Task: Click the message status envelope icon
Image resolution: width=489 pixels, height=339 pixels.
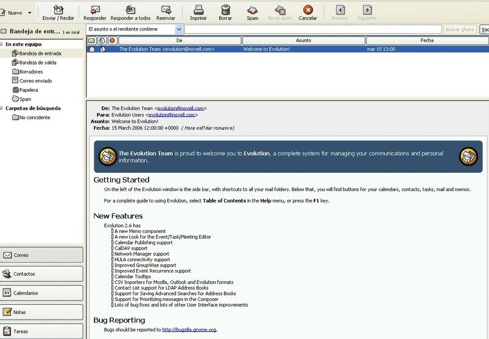Action: click(x=92, y=49)
